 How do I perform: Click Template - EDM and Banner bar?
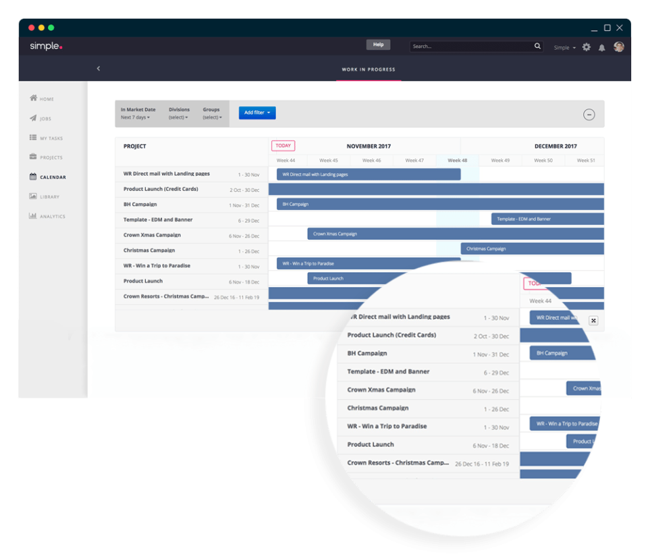[x=547, y=219]
